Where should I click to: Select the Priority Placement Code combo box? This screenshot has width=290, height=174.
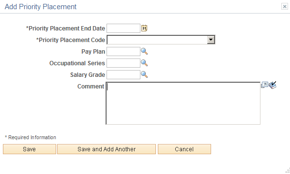pyautogui.click(x=161, y=40)
